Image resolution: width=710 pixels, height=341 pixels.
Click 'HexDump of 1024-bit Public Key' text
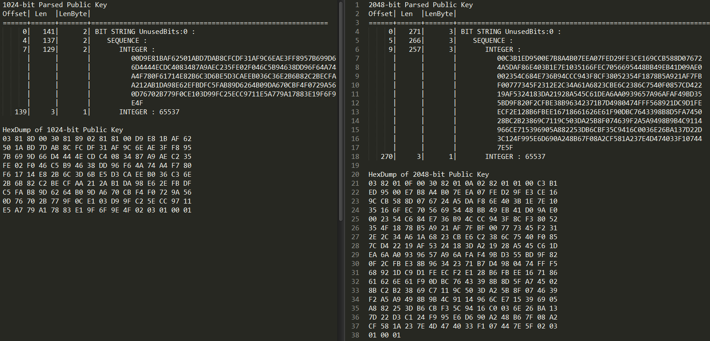(x=63, y=129)
